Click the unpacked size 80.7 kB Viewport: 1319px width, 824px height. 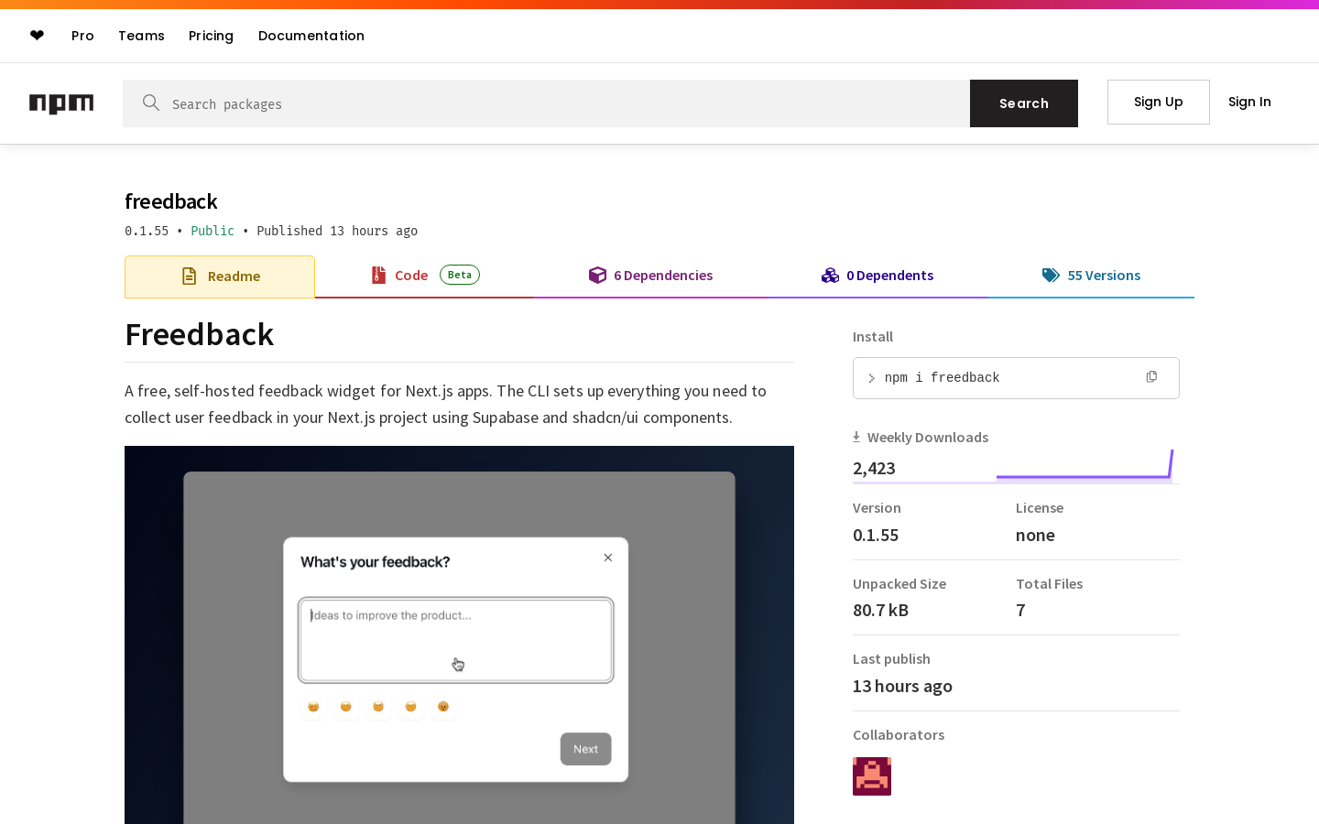tap(880, 611)
